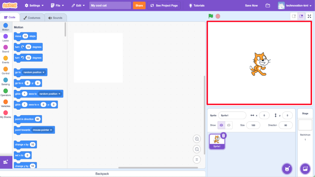Screen dimensions: 315x177
Task: Switch to the Sounds tab
Action: [55, 18]
